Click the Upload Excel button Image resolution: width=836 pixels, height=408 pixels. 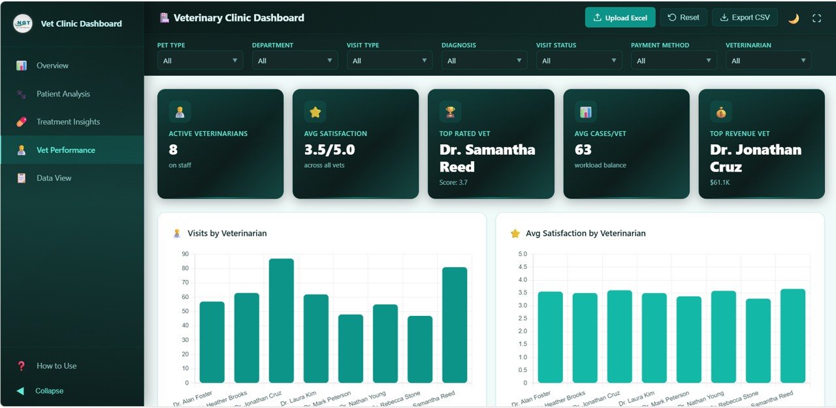coord(620,17)
